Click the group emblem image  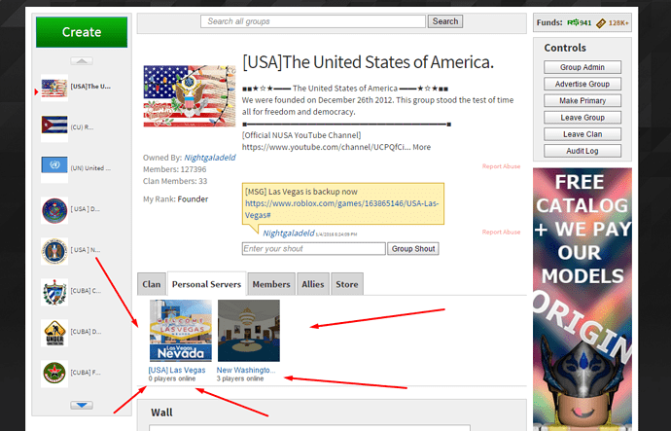[x=190, y=96]
